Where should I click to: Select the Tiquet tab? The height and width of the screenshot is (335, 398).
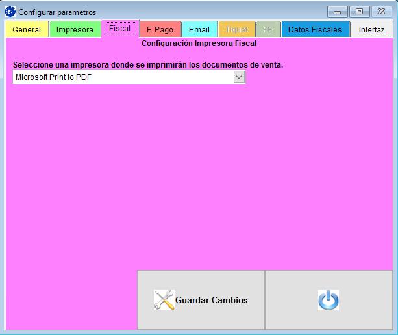237,30
